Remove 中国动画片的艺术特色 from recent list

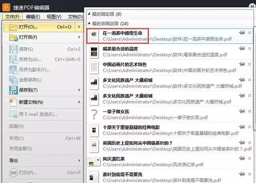[x=250, y=64]
